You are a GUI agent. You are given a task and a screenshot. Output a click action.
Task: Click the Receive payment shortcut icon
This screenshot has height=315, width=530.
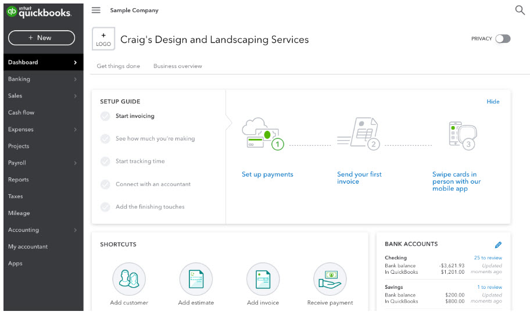pyautogui.click(x=330, y=279)
